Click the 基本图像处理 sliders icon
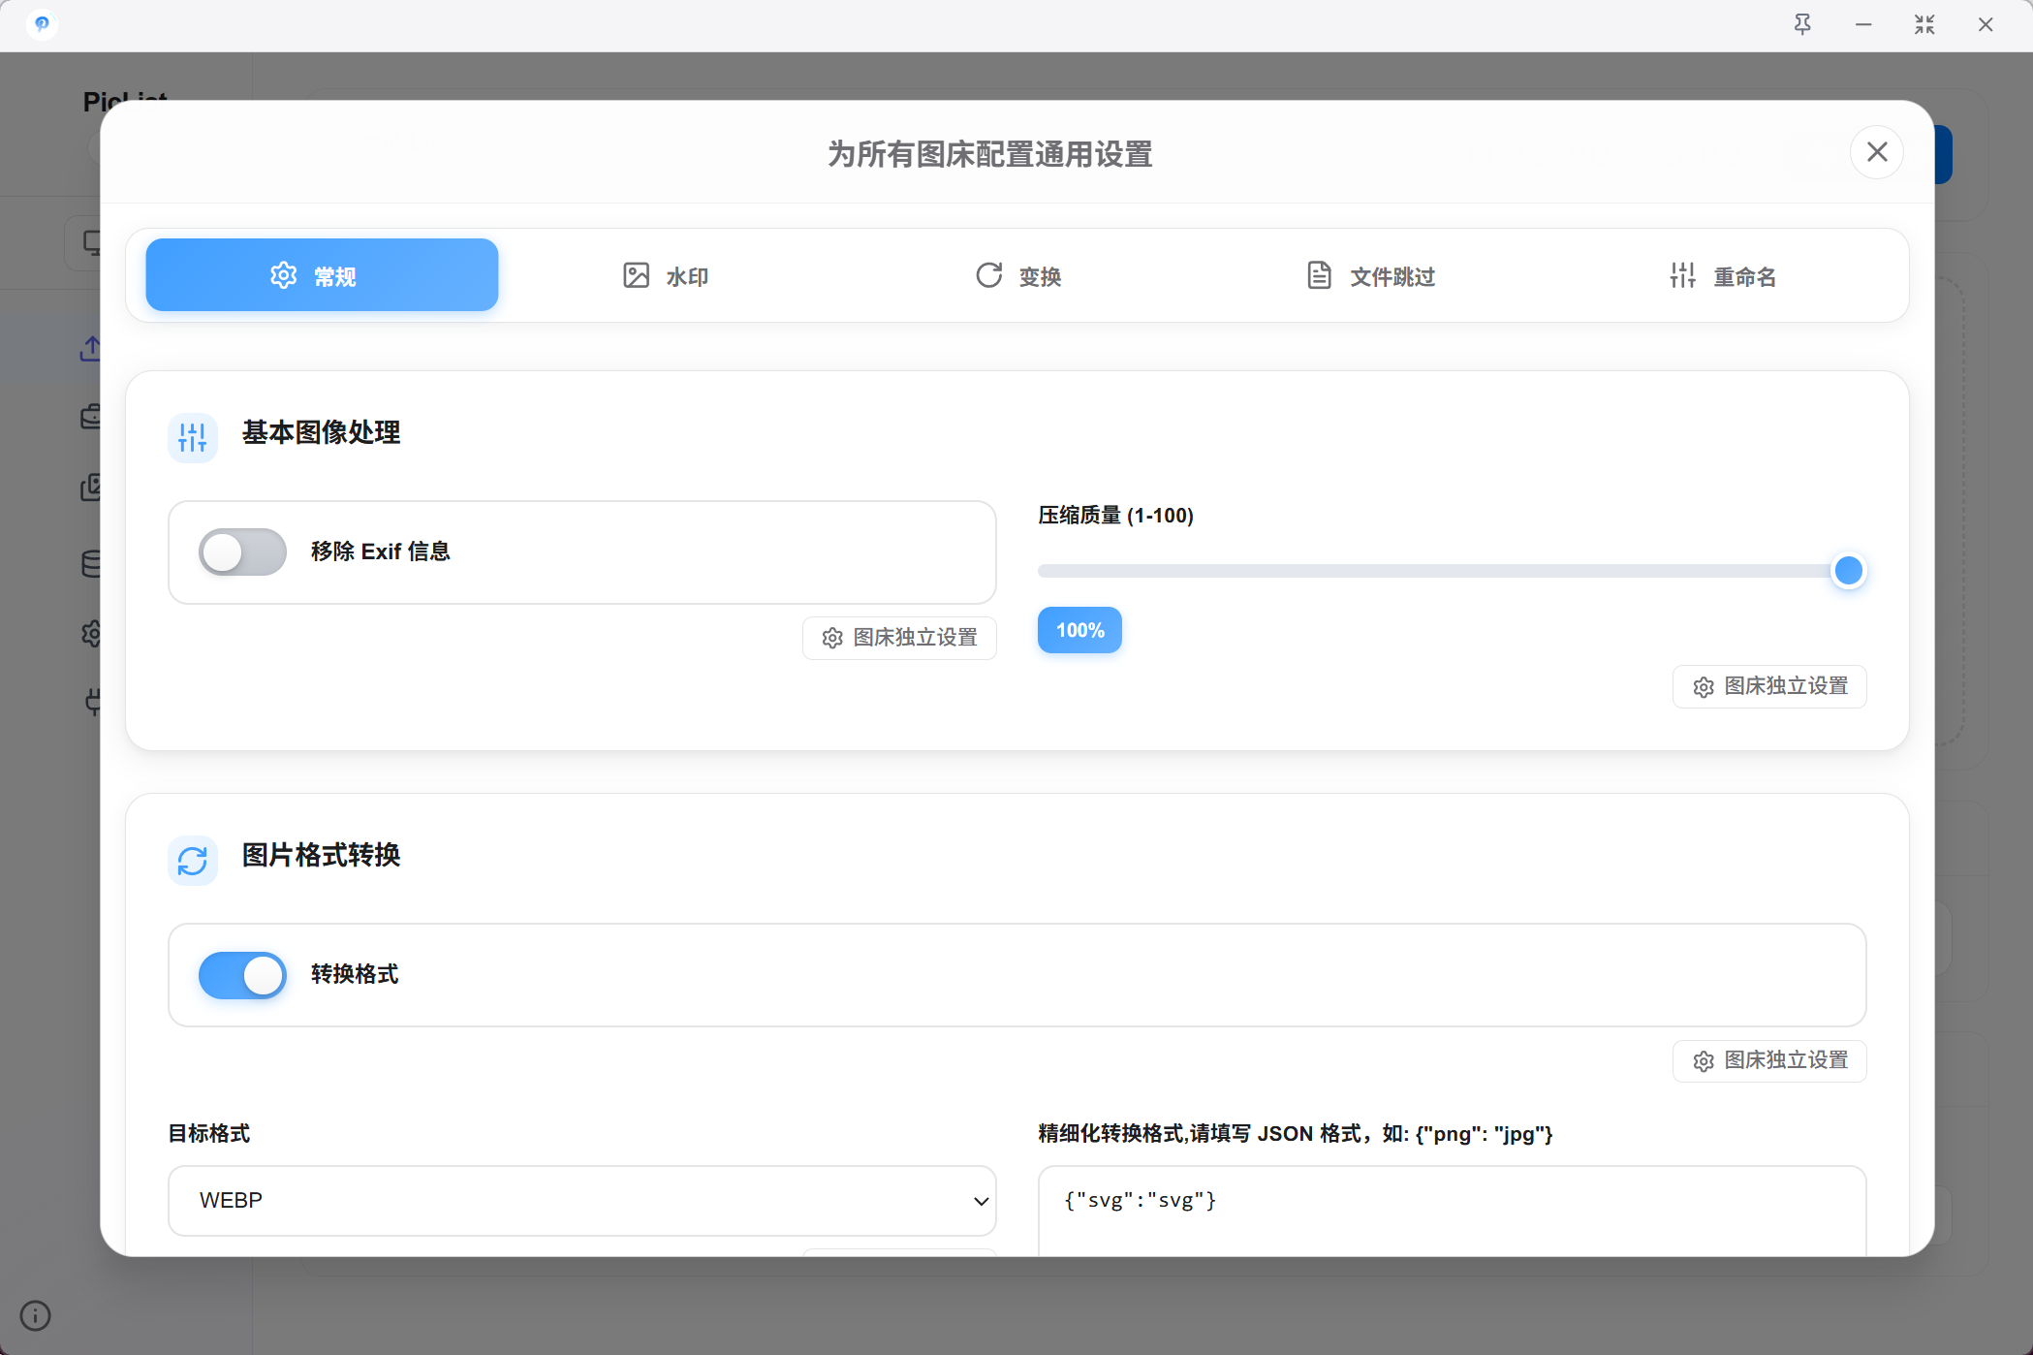Screen dimensions: 2033x1355 coord(193,437)
